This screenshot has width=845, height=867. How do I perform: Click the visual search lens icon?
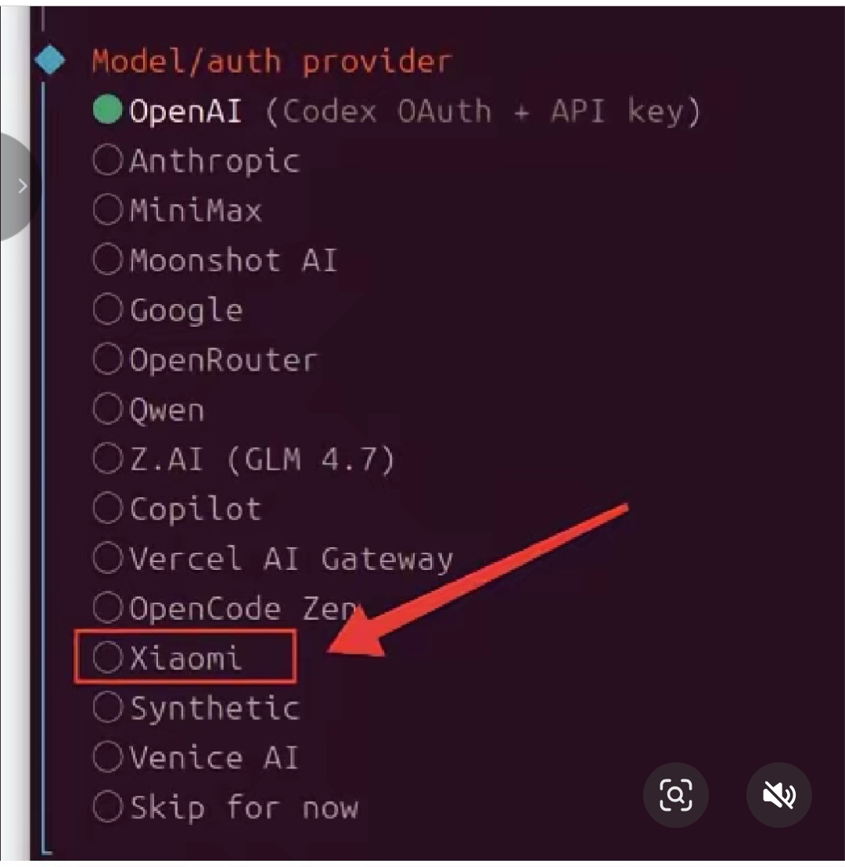(x=676, y=796)
